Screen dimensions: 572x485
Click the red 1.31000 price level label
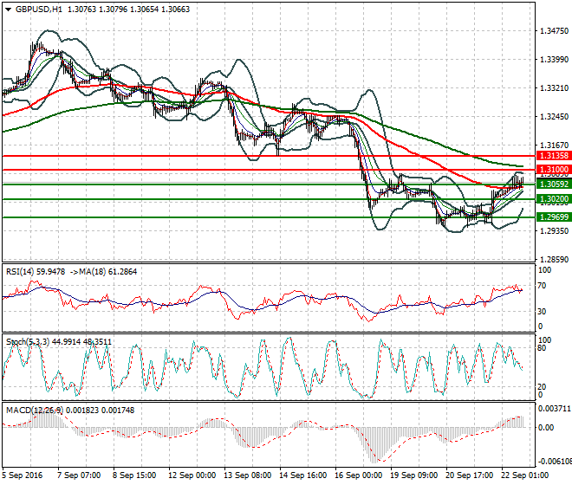click(x=554, y=170)
